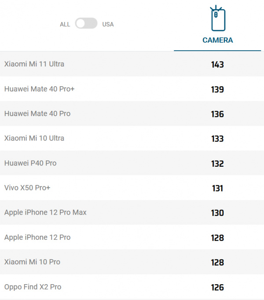Image resolution: width=264 pixels, height=300 pixels.
Task: Click the camera phone icon
Action: coord(217,19)
